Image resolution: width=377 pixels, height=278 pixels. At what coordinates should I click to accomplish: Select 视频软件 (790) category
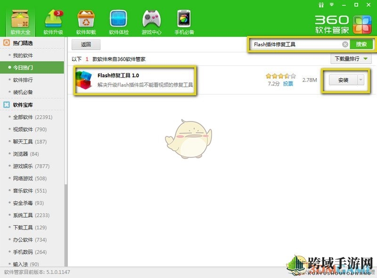point(32,129)
